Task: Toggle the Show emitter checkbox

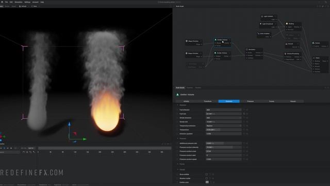Action: (x=207, y=175)
